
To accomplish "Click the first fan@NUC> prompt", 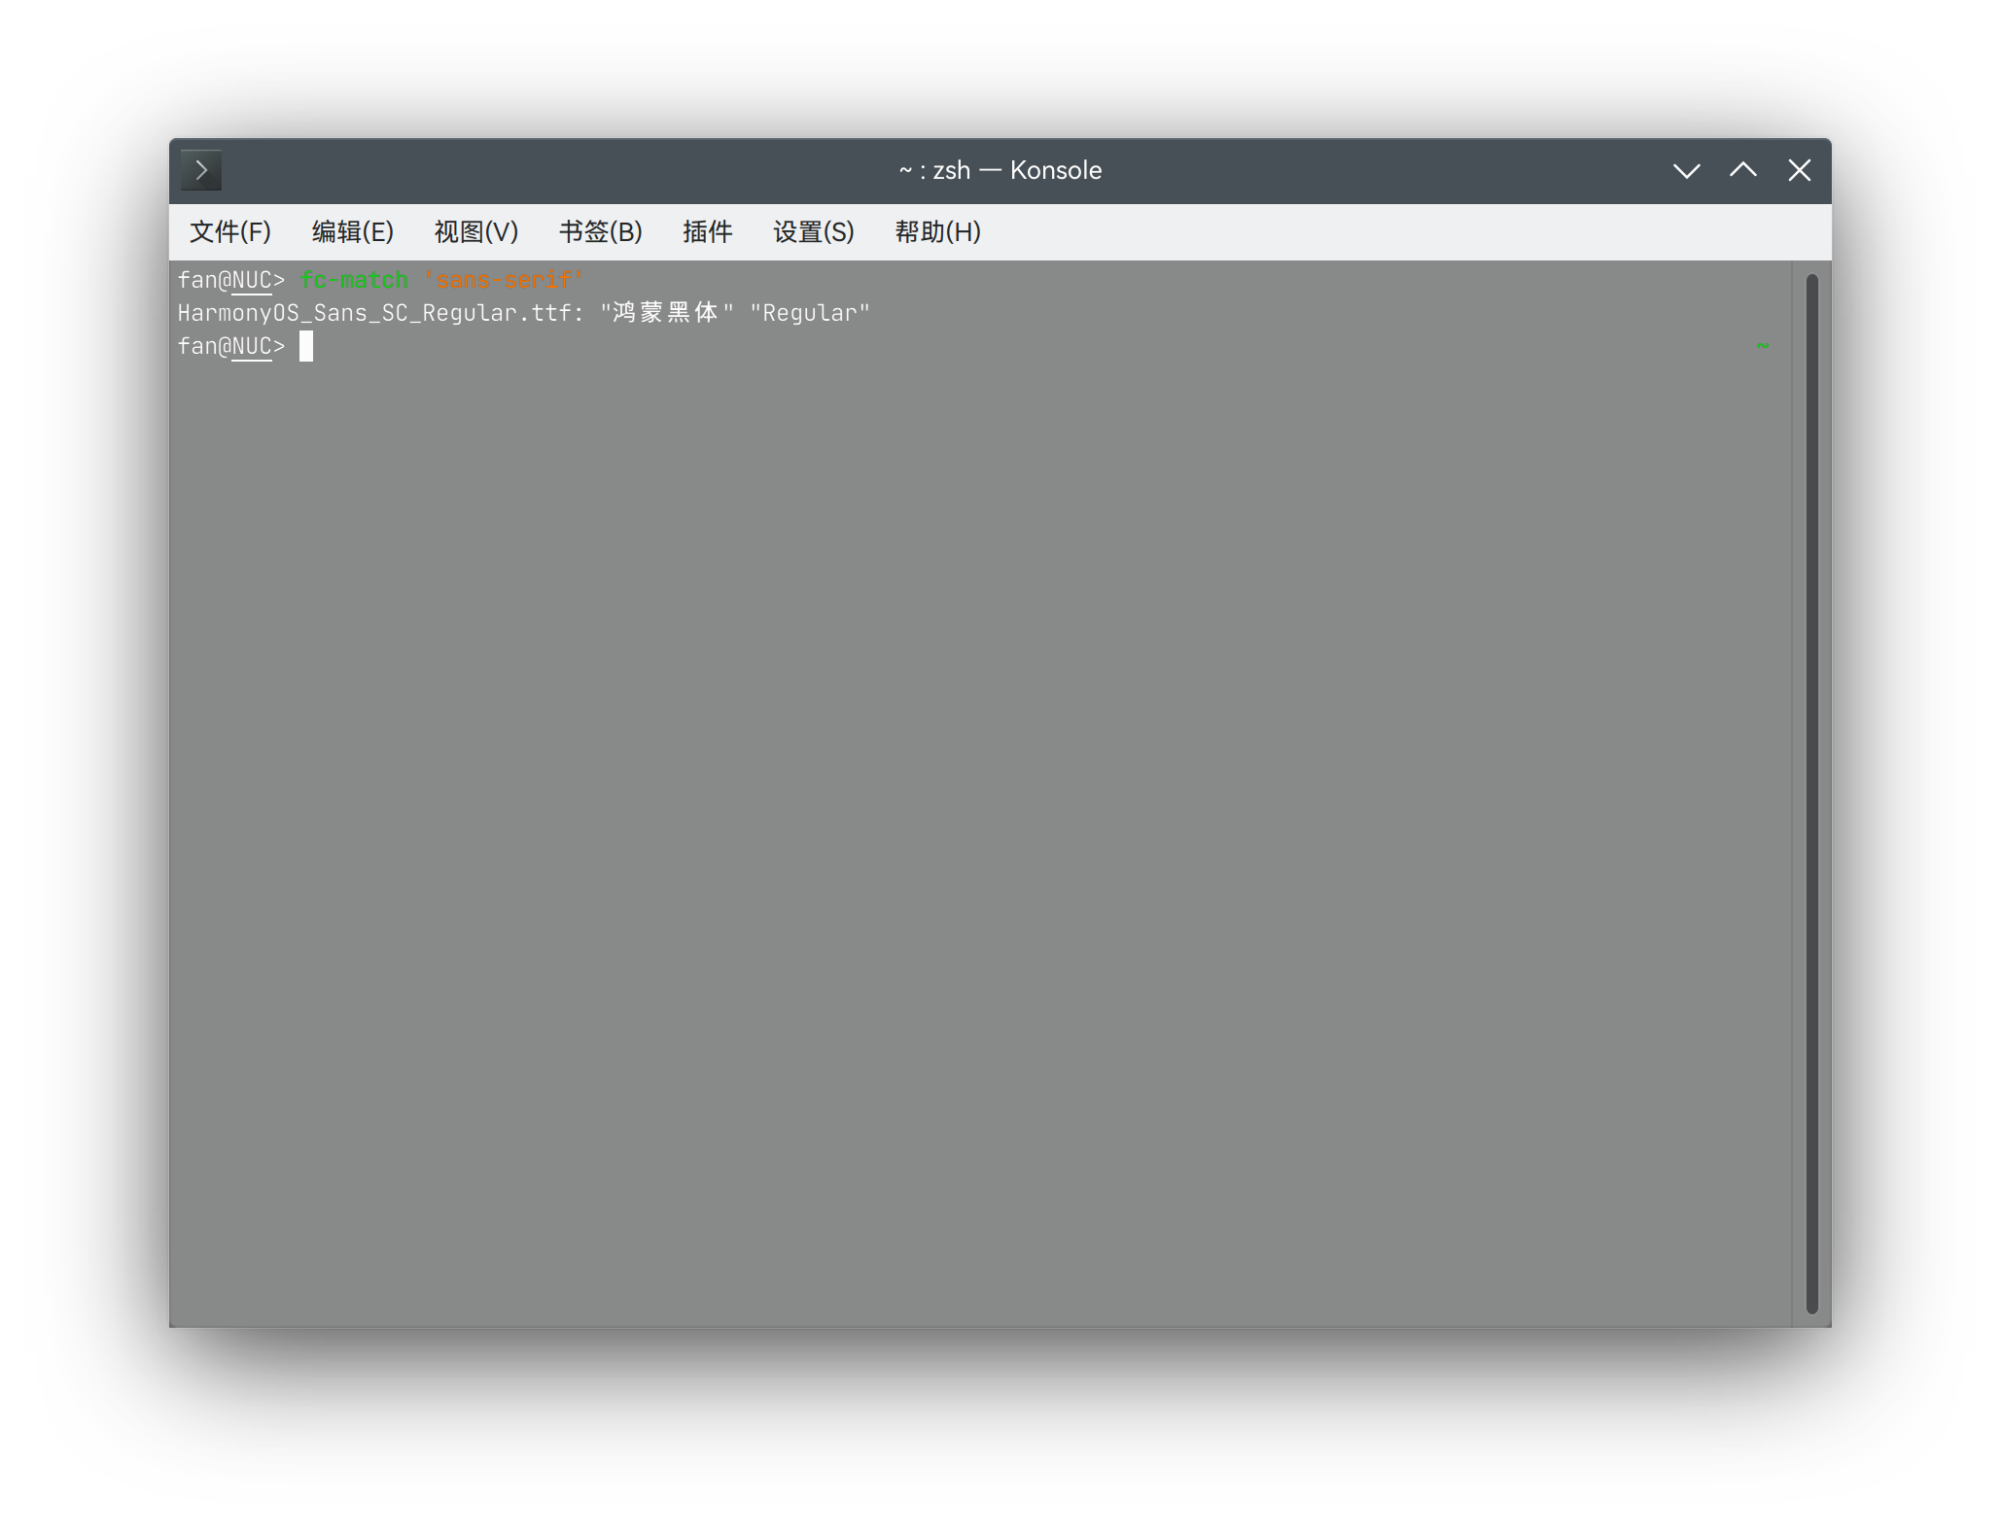I will click(x=231, y=281).
